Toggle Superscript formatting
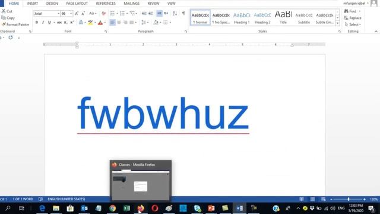The height and width of the screenshot is (214, 380). pyautogui.click(x=72, y=23)
